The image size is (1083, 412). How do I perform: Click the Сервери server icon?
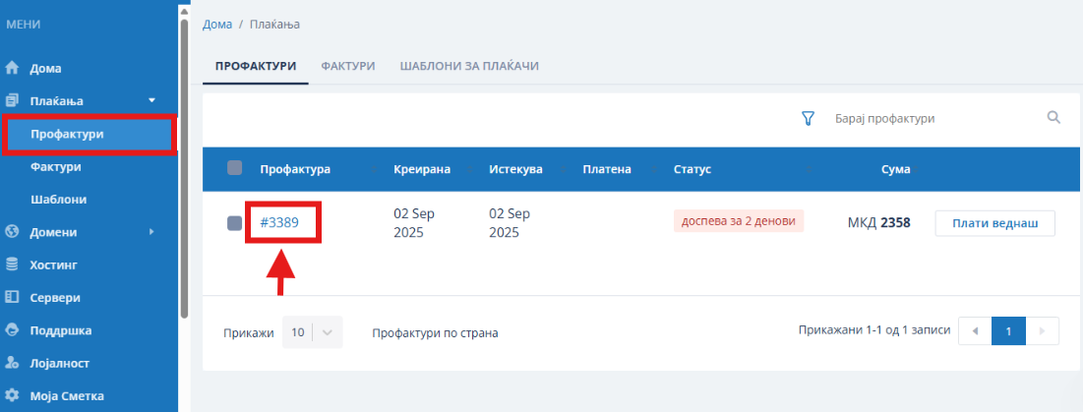[x=13, y=297]
